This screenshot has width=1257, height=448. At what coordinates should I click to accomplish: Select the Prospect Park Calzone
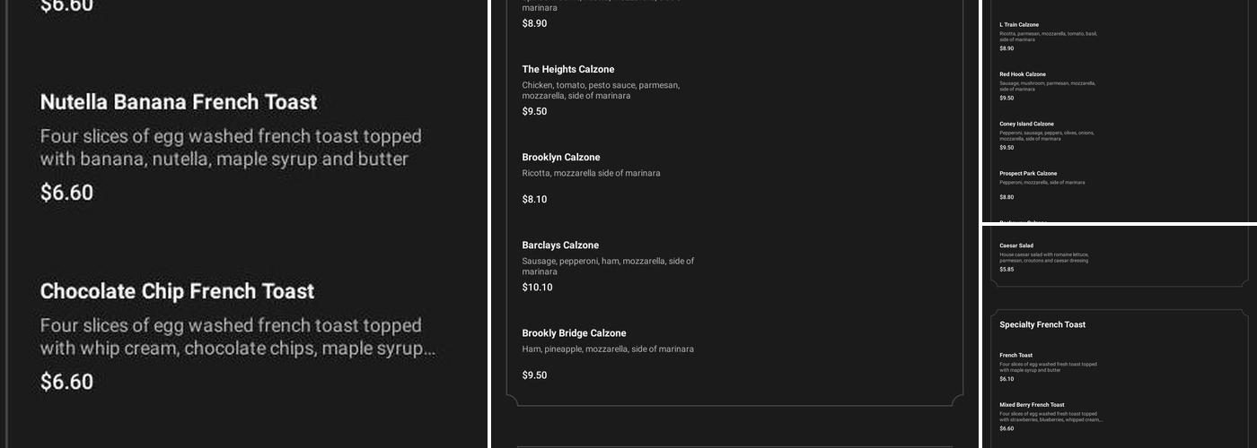1028,173
